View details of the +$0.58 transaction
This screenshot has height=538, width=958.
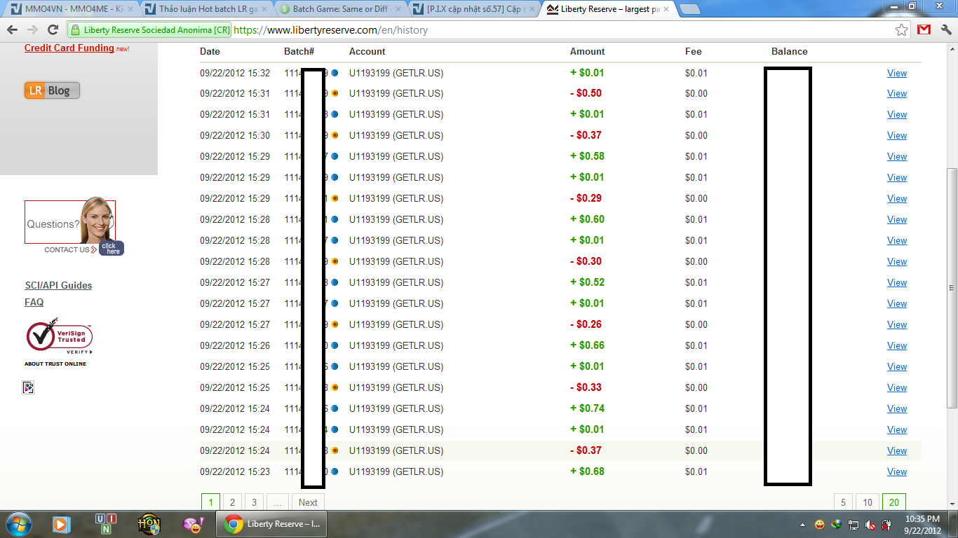(x=897, y=156)
